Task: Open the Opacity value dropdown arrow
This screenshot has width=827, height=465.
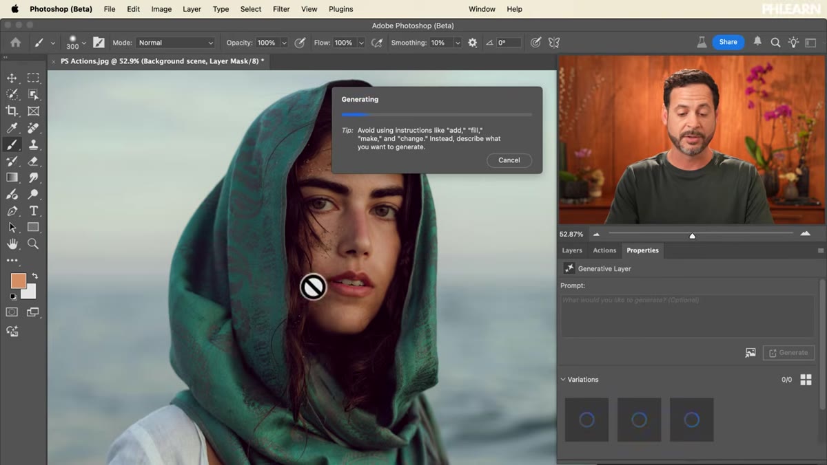Action: [x=284, y=43]
